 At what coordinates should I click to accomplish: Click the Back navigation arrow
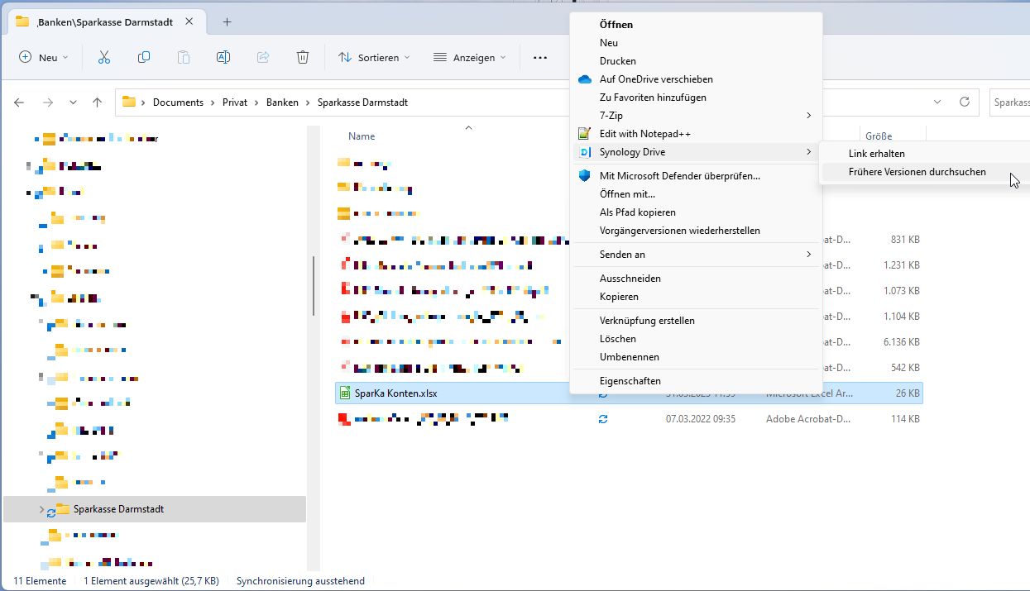(x=19, y=102)
